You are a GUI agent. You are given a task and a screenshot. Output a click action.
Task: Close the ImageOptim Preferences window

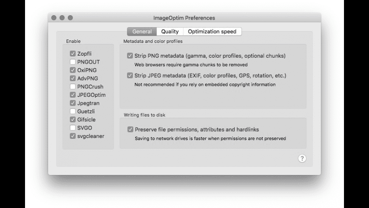coord(54,18)
